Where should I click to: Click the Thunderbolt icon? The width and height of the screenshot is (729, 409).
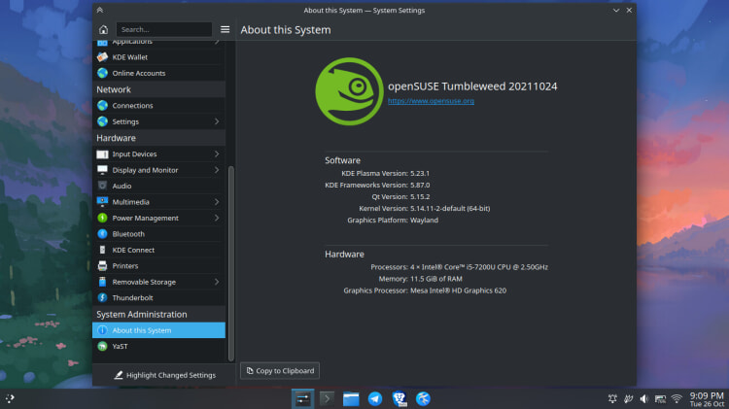tap(102, 297)
